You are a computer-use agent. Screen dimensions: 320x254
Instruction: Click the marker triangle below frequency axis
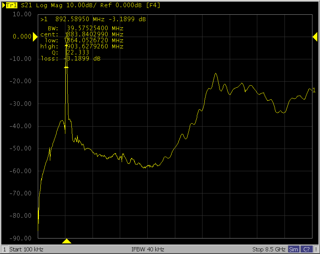66,241
